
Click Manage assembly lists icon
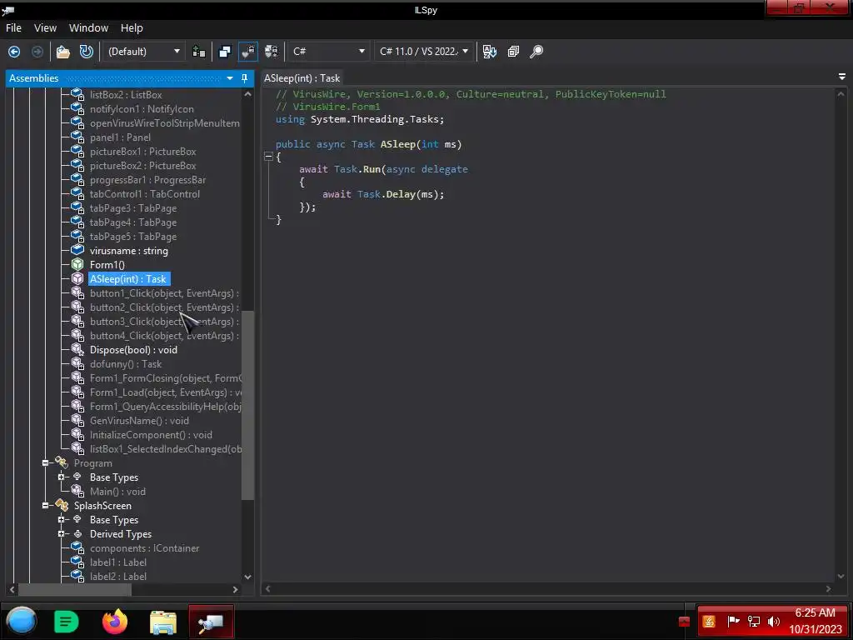click(198, 52)
